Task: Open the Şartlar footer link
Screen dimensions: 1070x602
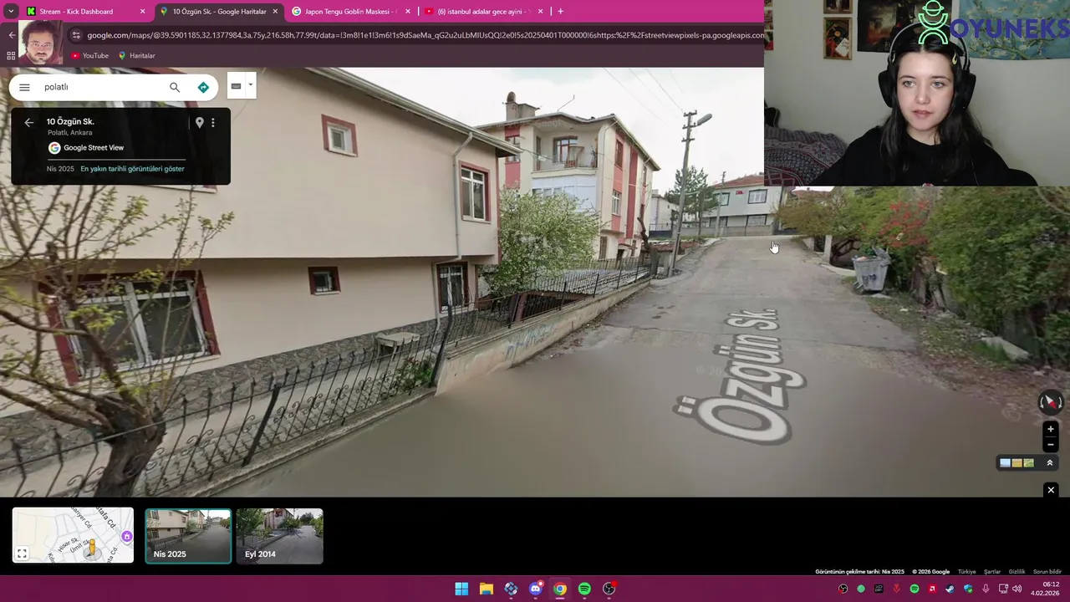Action: click(992, 572)
